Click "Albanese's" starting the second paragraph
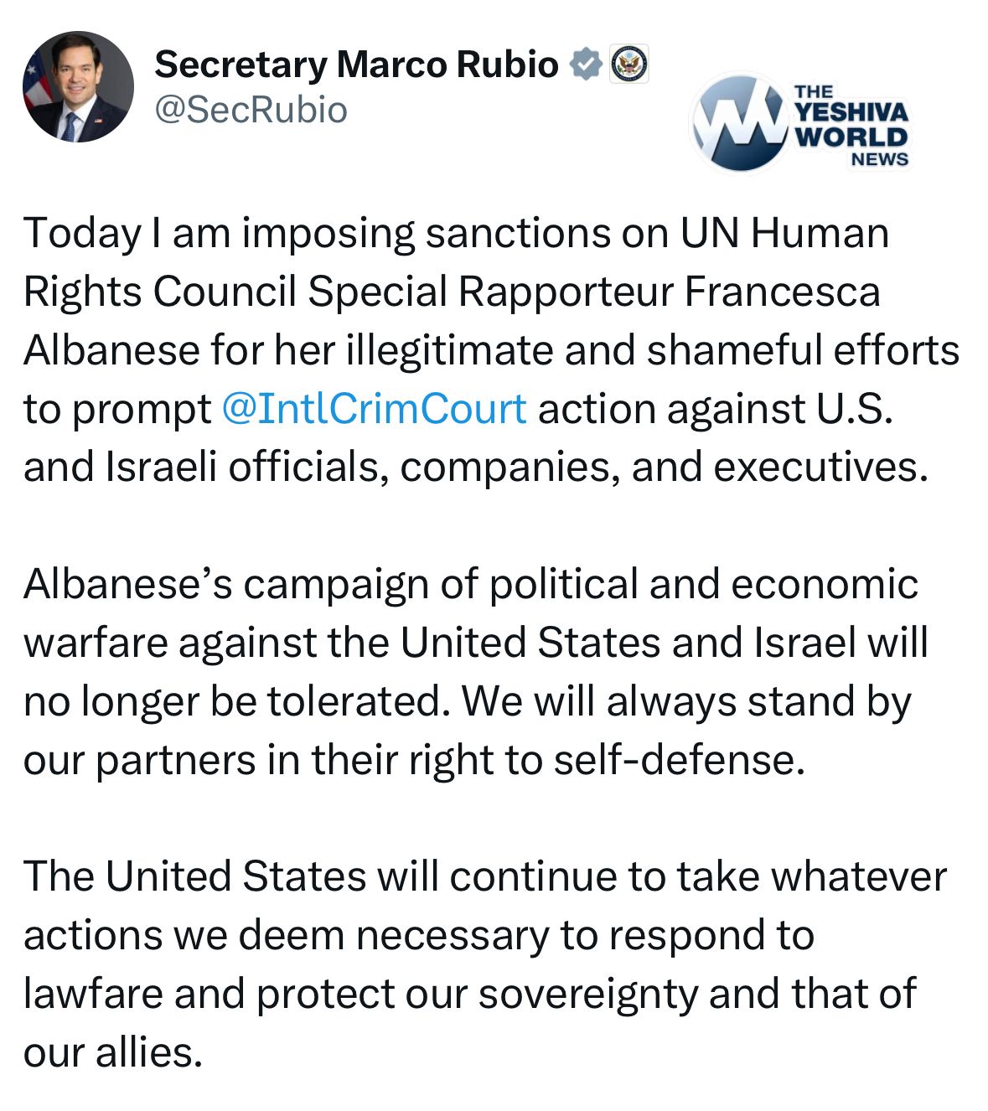The image size is (988, 1111). [128, 584]
